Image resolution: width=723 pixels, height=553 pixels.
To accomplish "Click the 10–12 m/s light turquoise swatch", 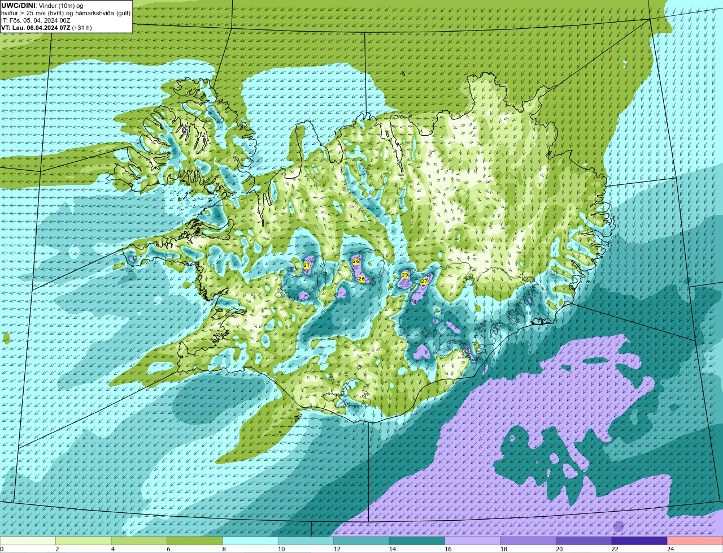I will point(306,541).
